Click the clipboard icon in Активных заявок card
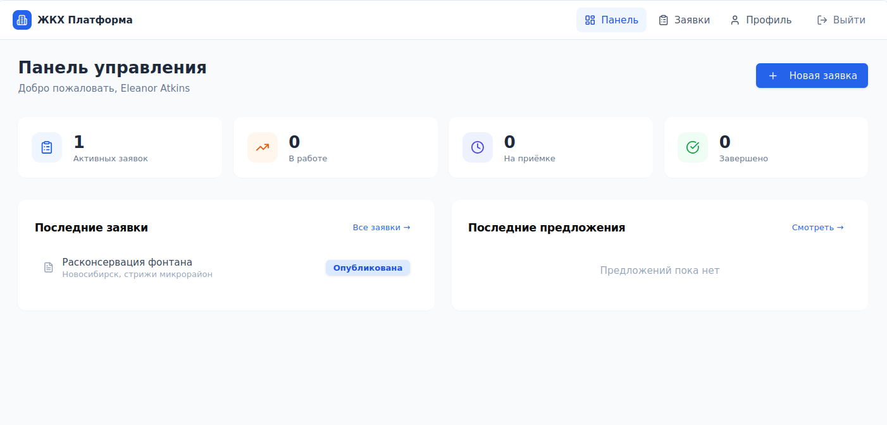Image resolution: width=887 pixels, height=425 pixels. pyautogui.click(x=47, y=147)
